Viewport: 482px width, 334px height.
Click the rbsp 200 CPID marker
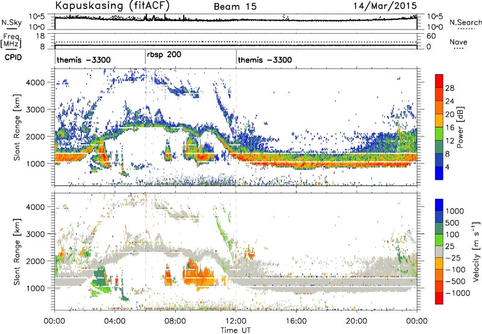(x=164, y=54)
